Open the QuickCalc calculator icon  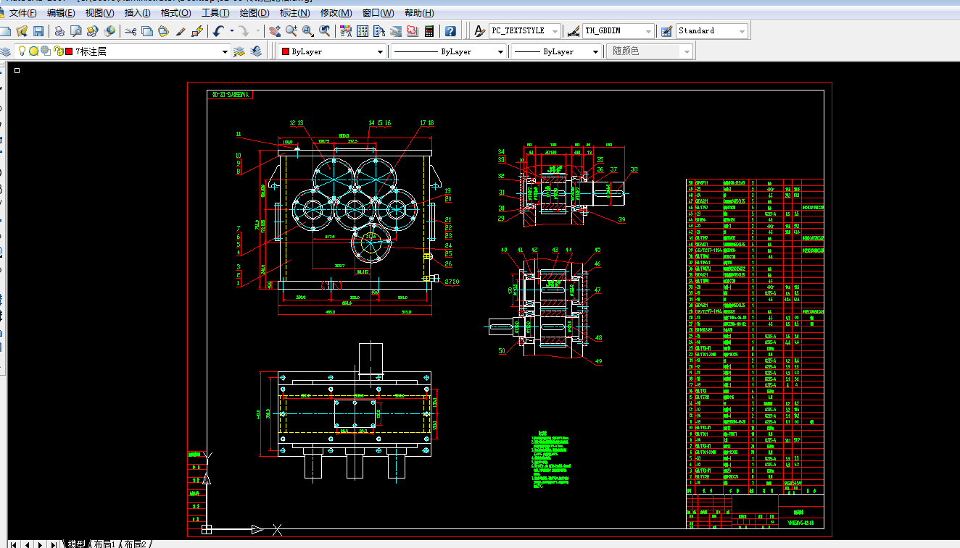point(429,31)
